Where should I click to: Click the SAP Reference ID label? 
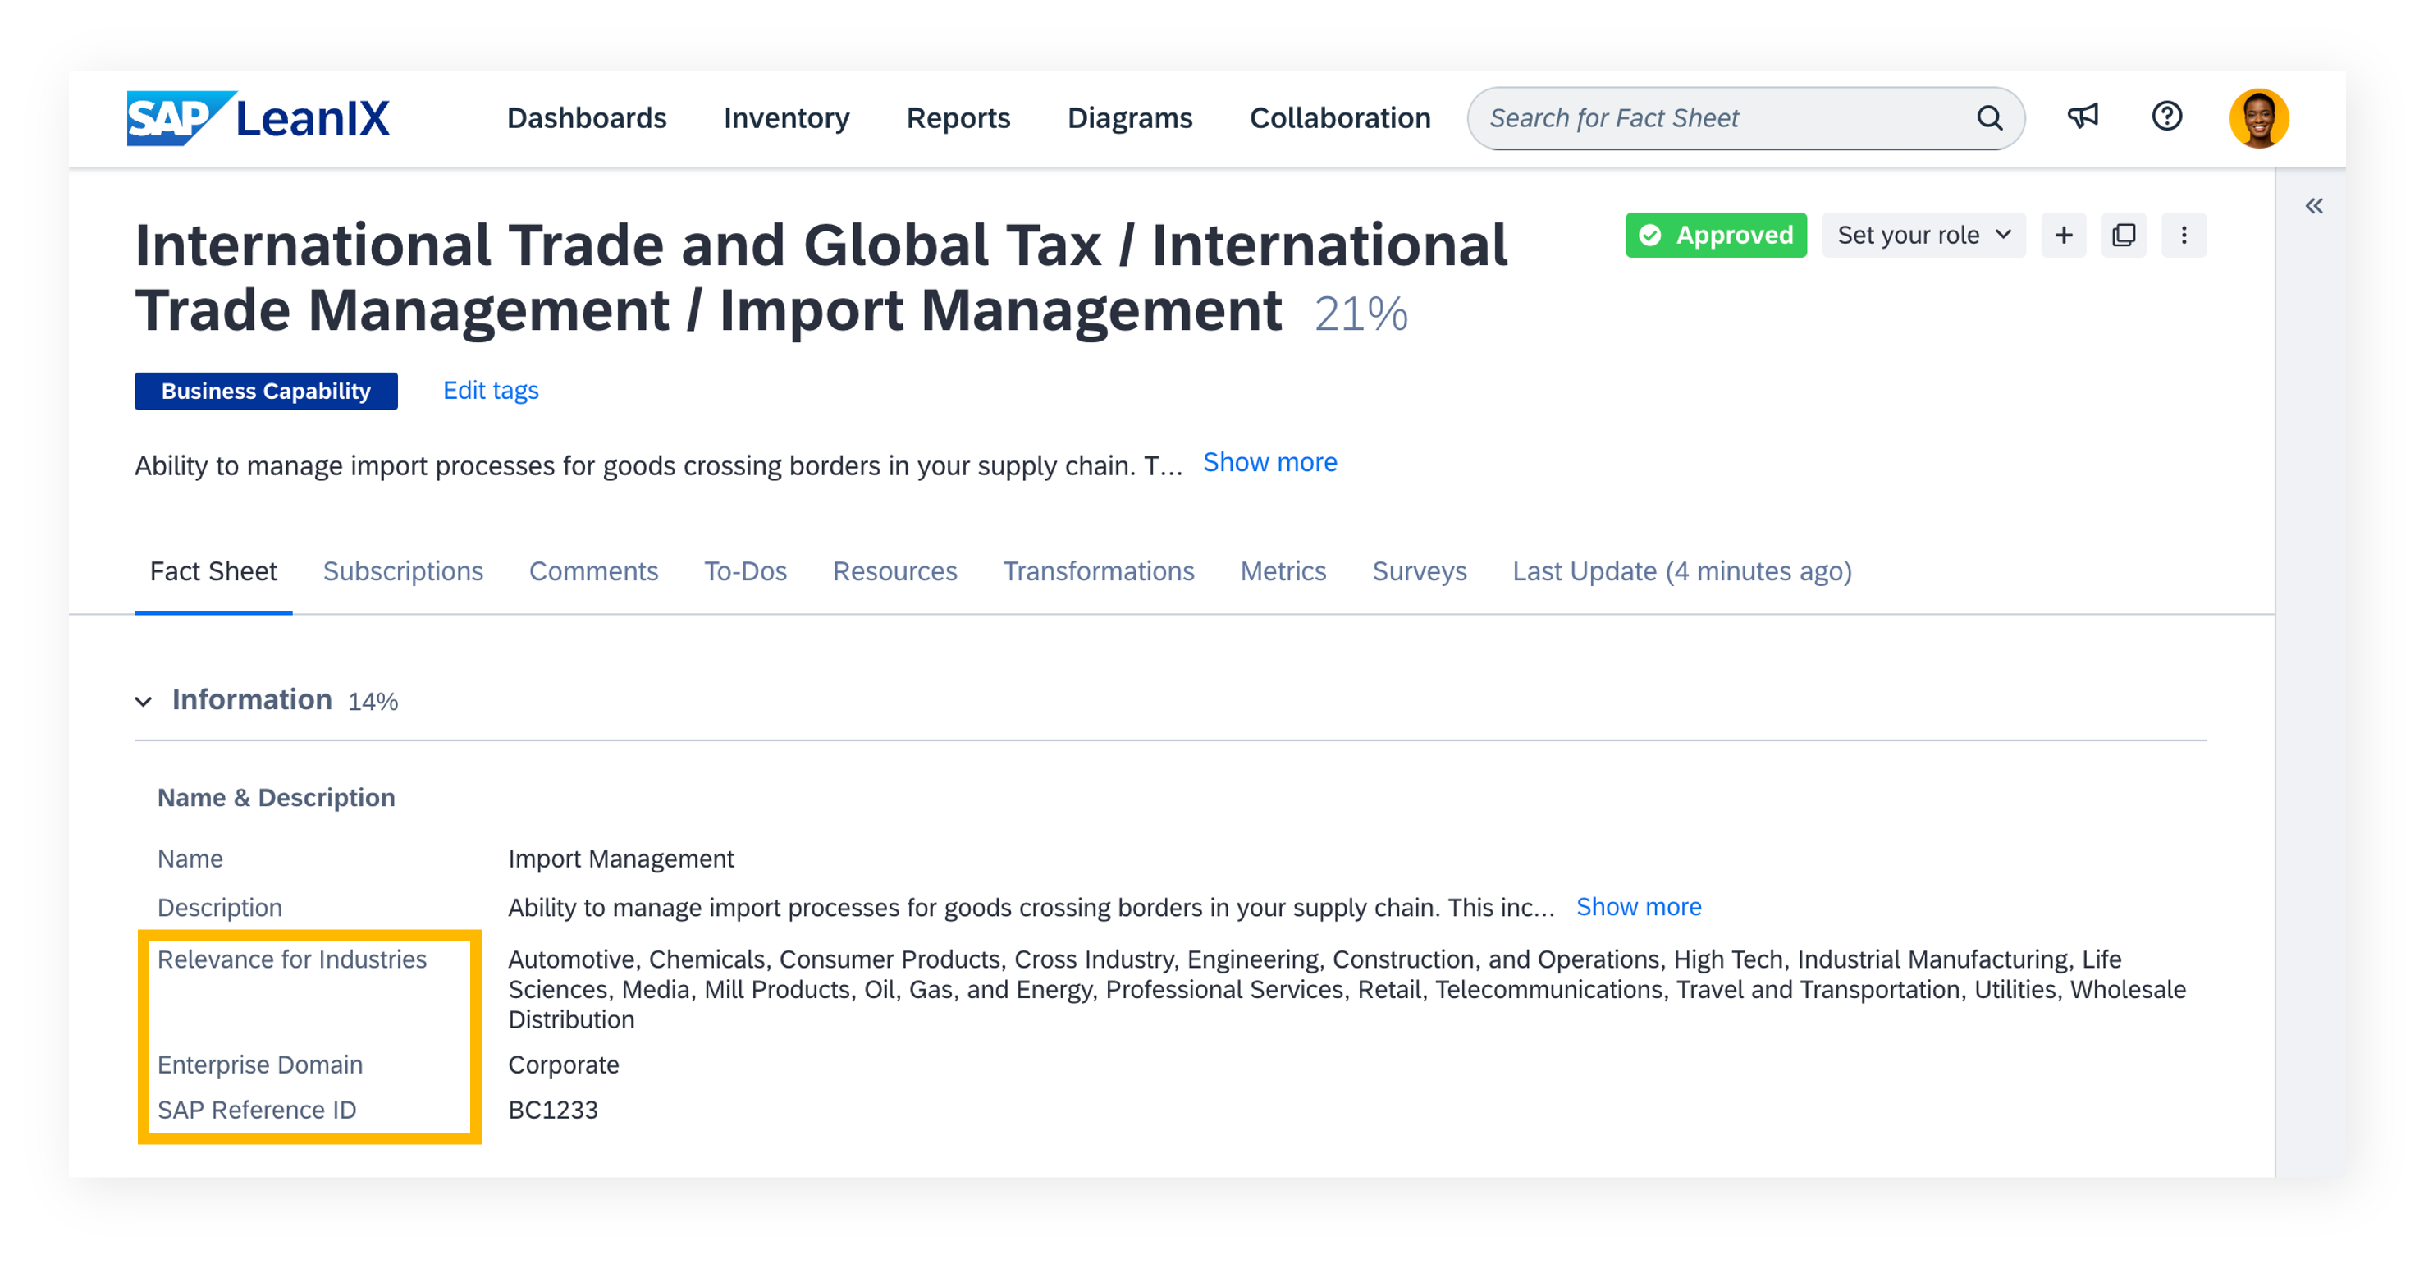(x=256, y=1110)
